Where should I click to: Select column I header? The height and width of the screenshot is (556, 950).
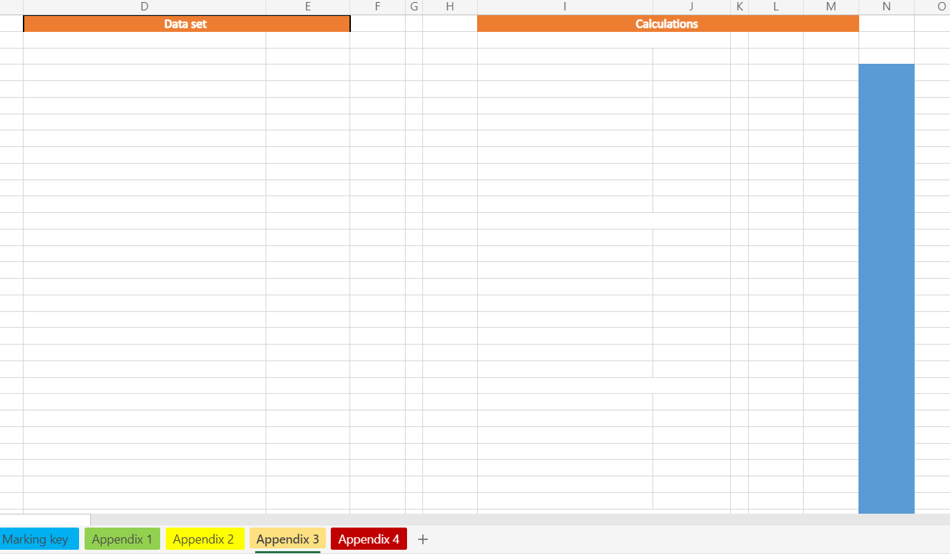pyautogui.click(x=565, y=7)
